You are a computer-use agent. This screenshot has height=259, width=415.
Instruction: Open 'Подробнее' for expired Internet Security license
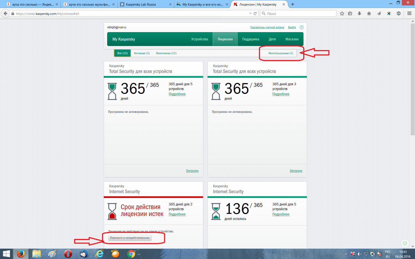pyautogui.click(x=177, y=214)
